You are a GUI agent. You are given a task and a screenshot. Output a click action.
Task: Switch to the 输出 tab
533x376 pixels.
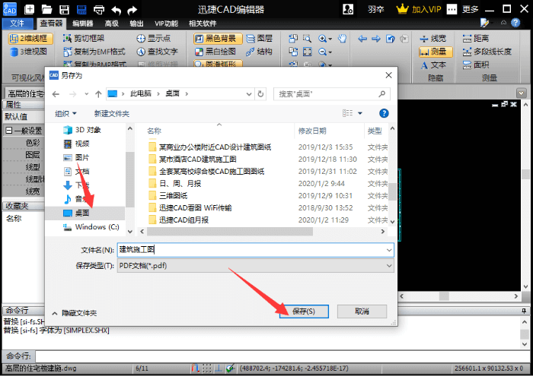click(x=136, y=24)
